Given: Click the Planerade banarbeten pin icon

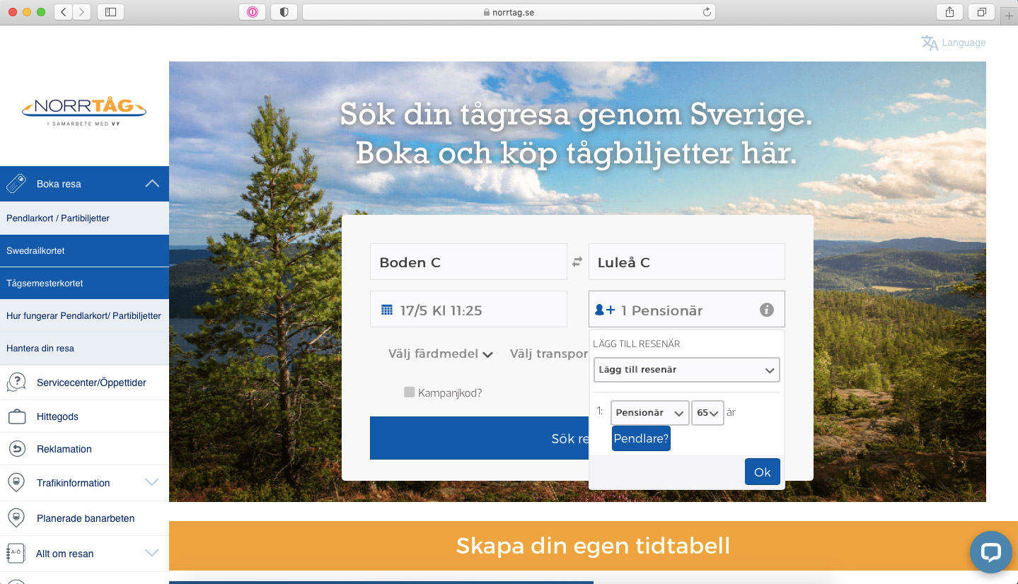Looking at the screenshot, I should click(16, 518).
